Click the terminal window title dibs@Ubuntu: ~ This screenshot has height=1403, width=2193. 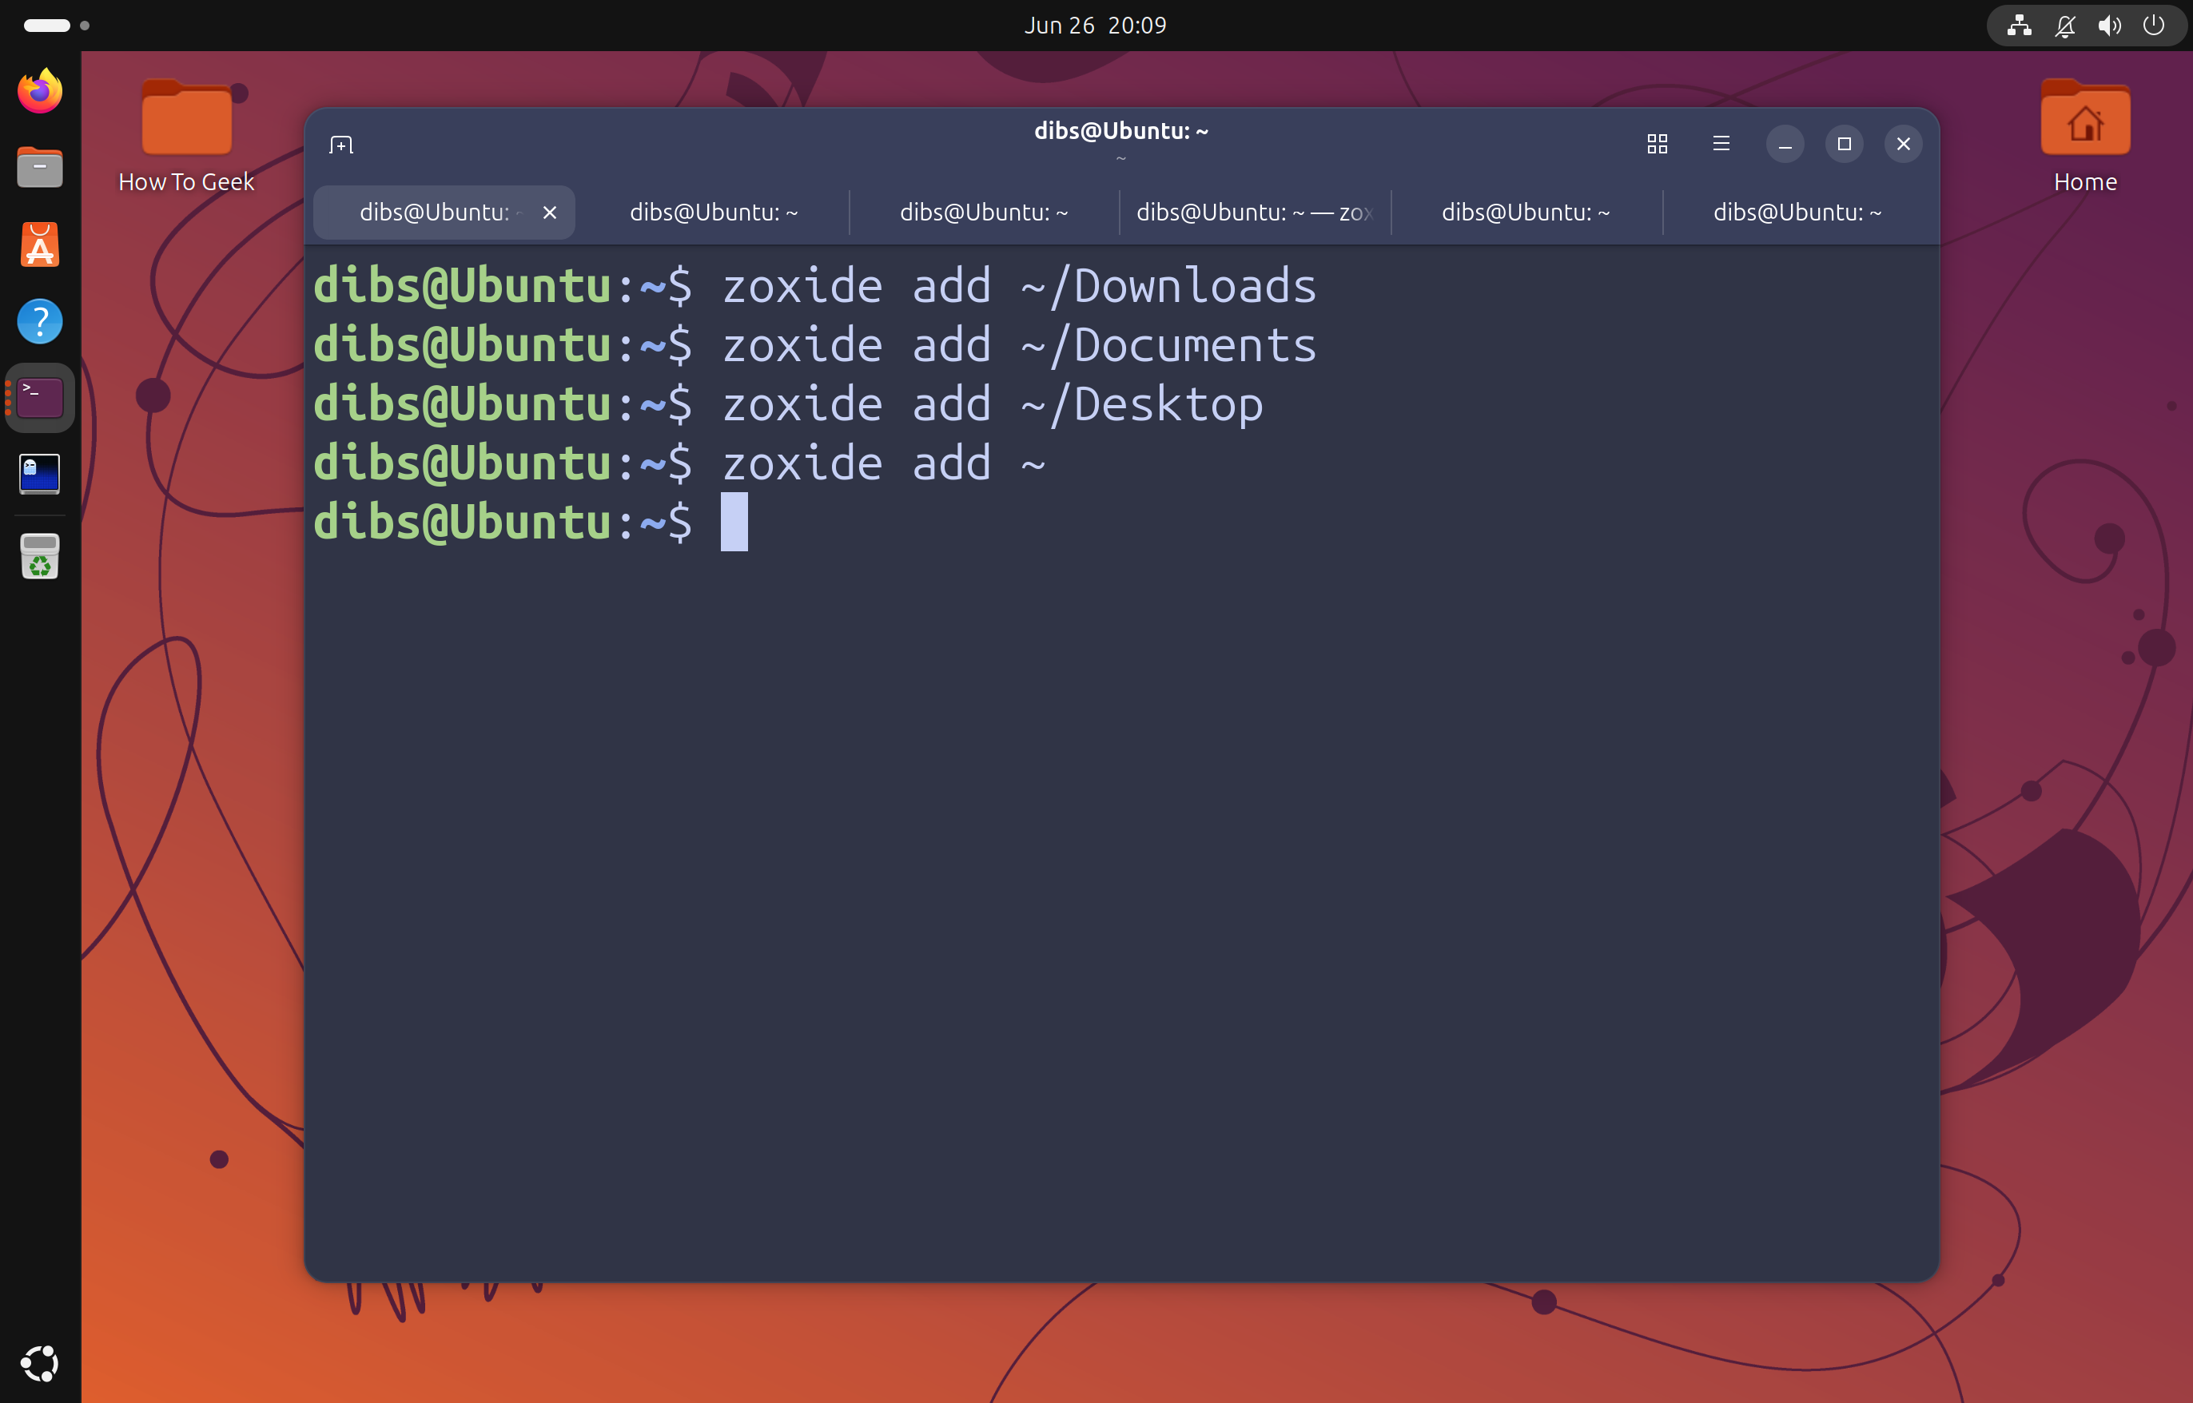pyautogui.click(x=1121, y=131)
